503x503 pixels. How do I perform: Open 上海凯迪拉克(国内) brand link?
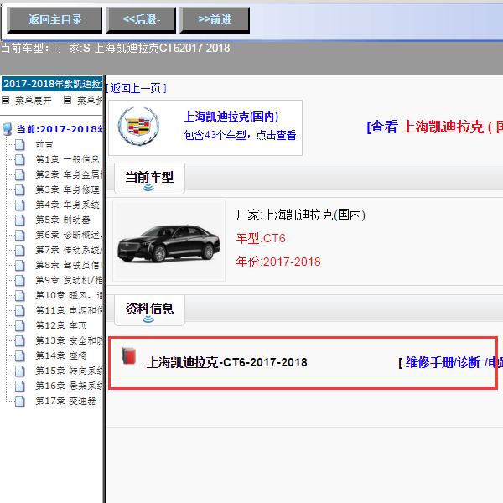point(231,117)
